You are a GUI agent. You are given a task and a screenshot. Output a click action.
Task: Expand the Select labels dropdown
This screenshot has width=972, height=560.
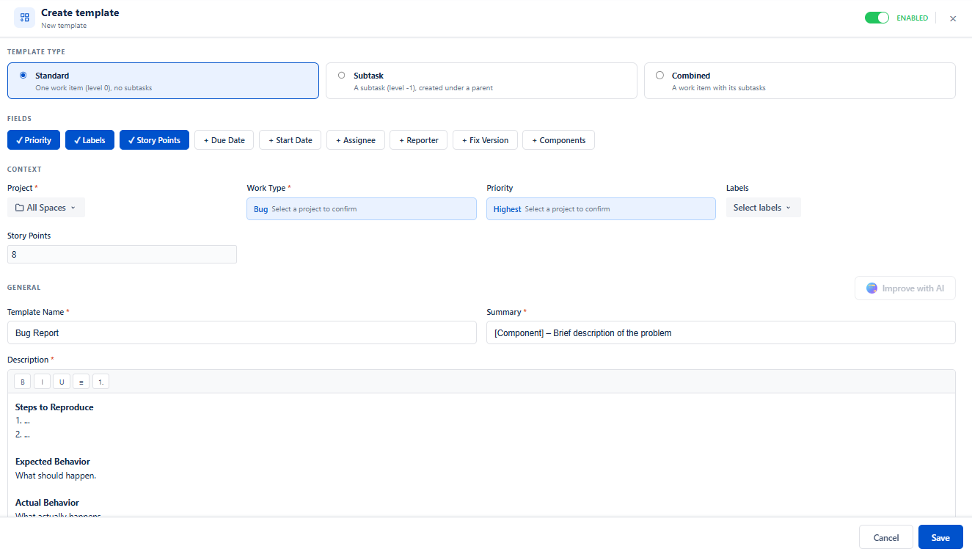(x=763, y=208)
